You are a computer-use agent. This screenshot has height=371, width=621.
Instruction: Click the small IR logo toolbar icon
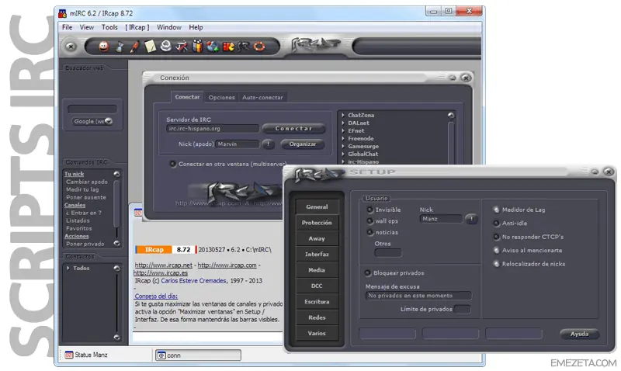click(x=244, y=47)
